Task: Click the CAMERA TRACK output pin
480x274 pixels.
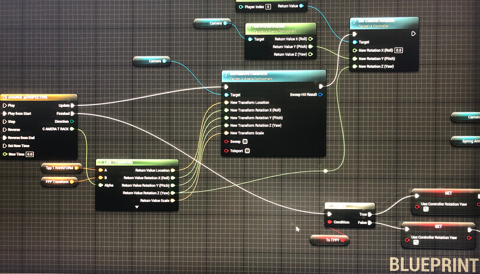Action: [72, 129]
